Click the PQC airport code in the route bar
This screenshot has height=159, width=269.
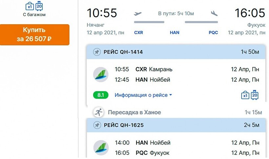213,33
